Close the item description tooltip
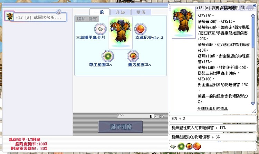The height and width of the screenshot is (154, 259). click(255, 6)
